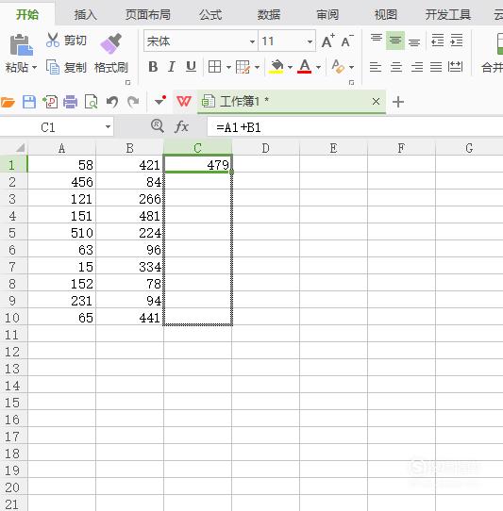Screen dimensions: 503x511
Task: Click the Name Box showing C1
Action: (48, 127)
